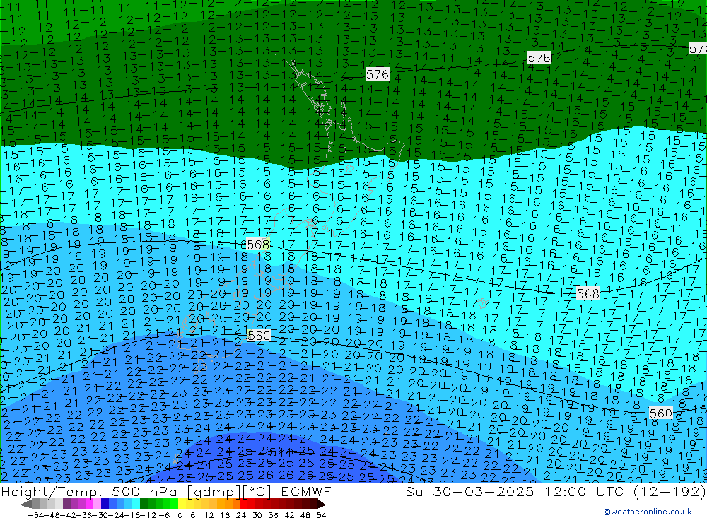The height and width of the screenshot is (518, 707).
Task: Click the '(12+192)' forecast hour label
Action: tap(669, 491)
